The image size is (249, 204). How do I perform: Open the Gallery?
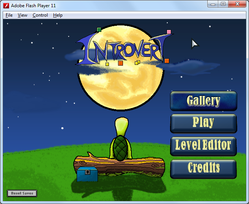[203, 101]
